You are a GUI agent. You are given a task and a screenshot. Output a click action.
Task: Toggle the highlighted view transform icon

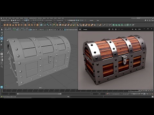(x=65, y=30)
